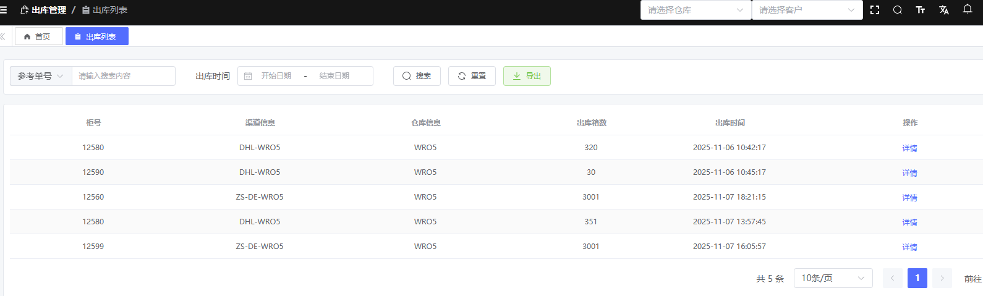Click page number 1 in pagination
Image resolution: width=983 pixels, height=296 pixels.
[x=917, y=278]
